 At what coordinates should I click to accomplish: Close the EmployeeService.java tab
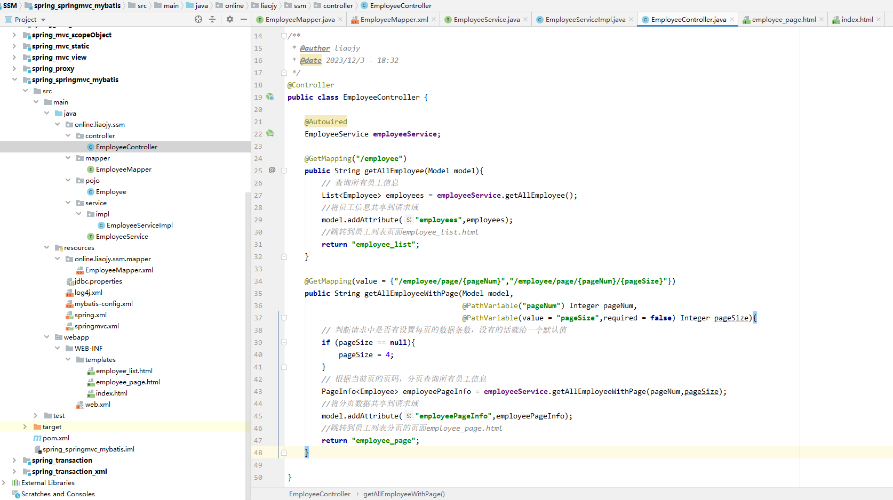[x=525, y=19]
